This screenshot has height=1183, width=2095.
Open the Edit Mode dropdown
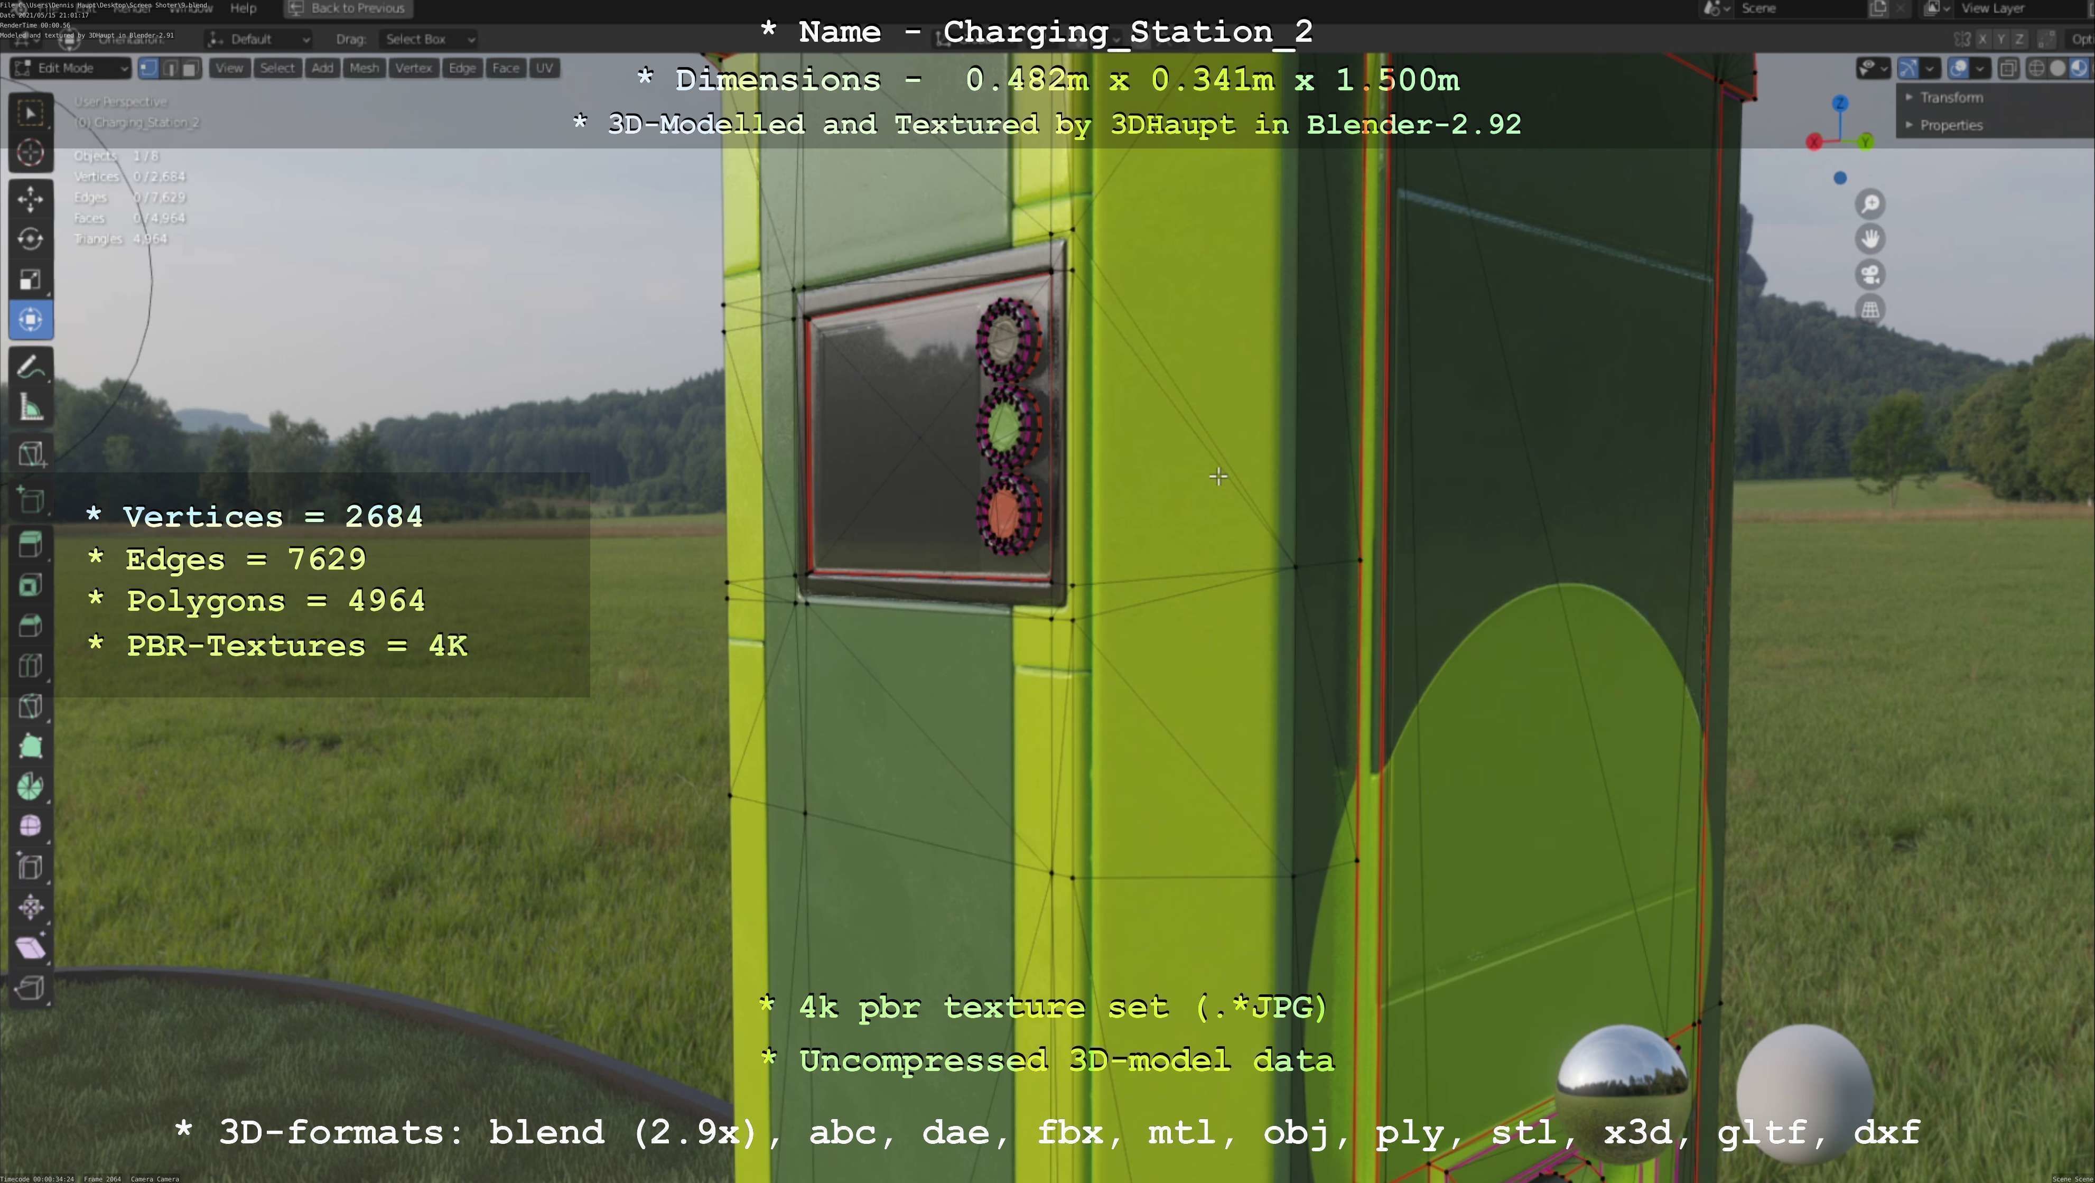[71, 68]
